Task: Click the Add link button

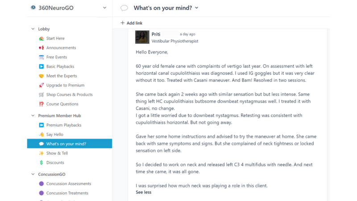Action: click(x=132, y=23)
